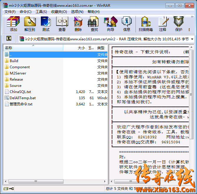197x194 pixels.
Task: Click the file list horizontal scrollbar thumb
Action: tap(36, 181)
